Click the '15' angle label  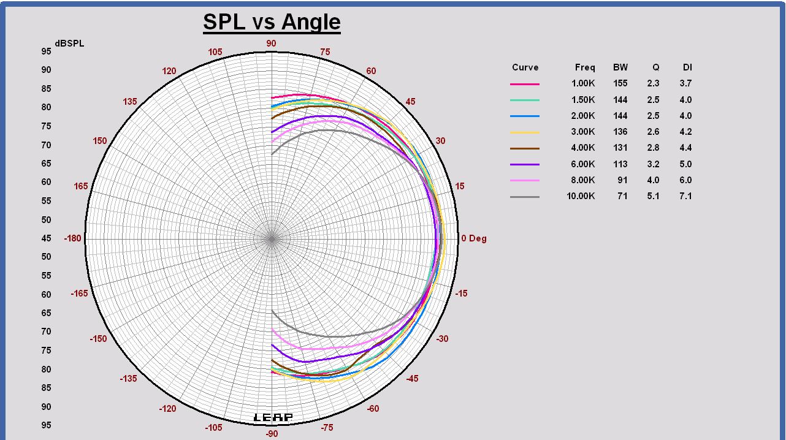click(460, 186)
